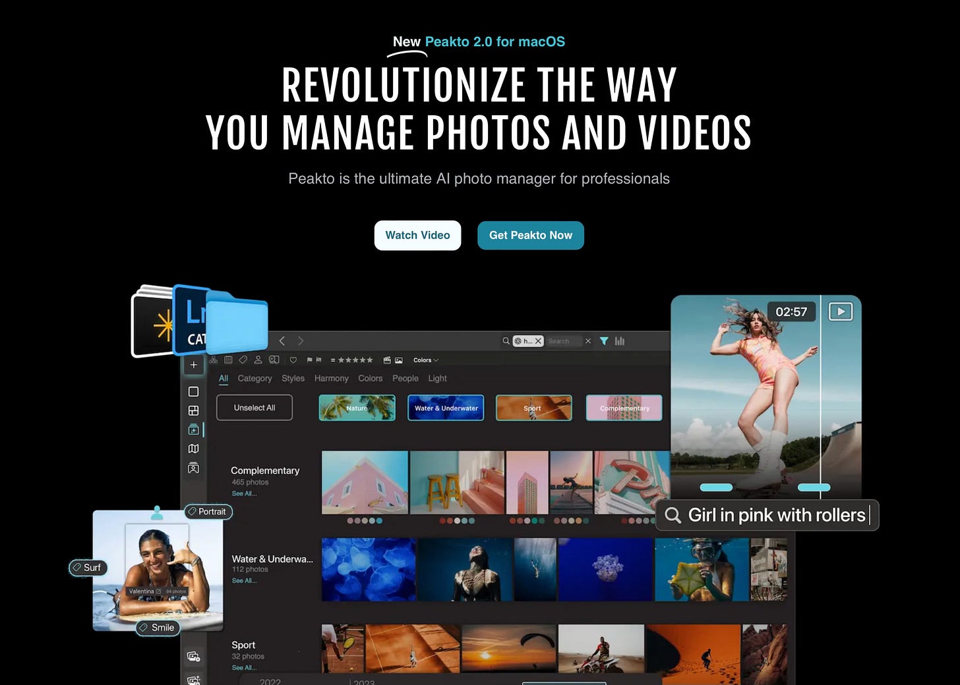
Task: Open the histogram bars icon
Action: [620, 341]
